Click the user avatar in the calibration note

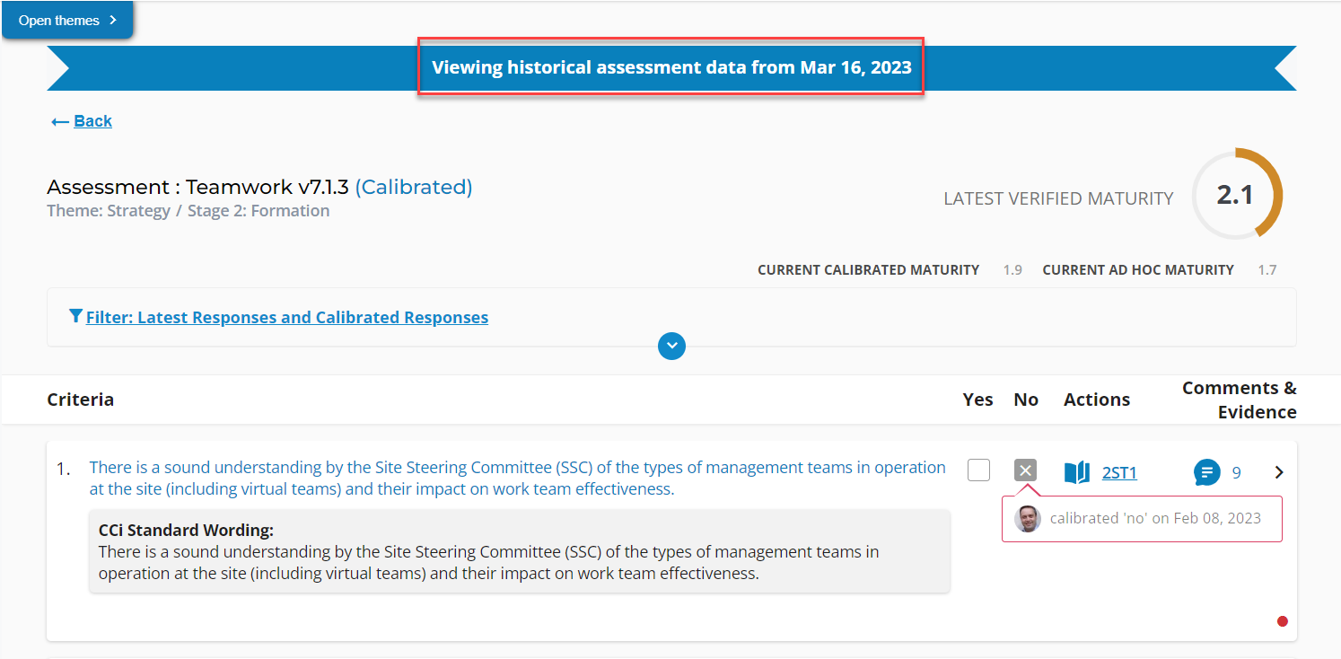(1028, 519)
